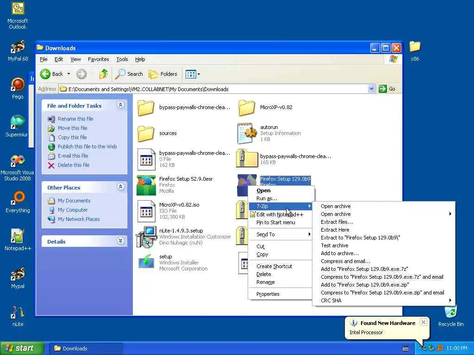Go up one folder level
Image resolution: width=474 pixels, height=355 pixels.
tap(103, 74)
